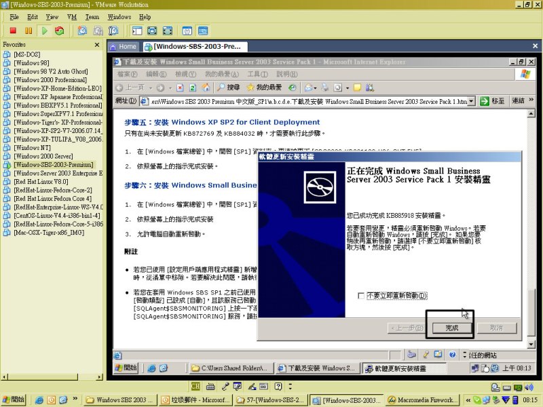Click the orange suspend button in VMware toolbar

click(x=29, y=31)
